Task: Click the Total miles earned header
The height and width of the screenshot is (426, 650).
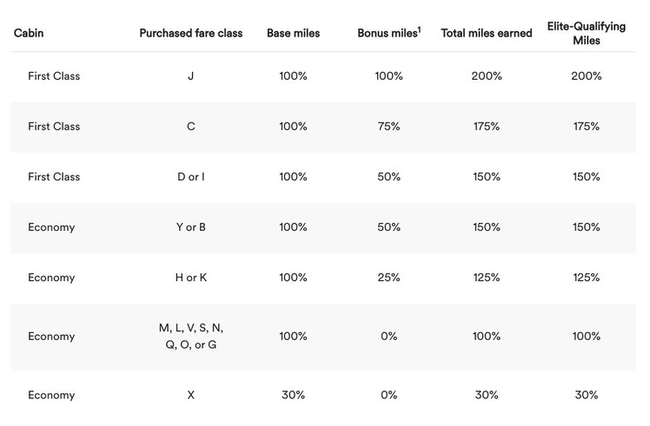Action: (x=487, y=33)
